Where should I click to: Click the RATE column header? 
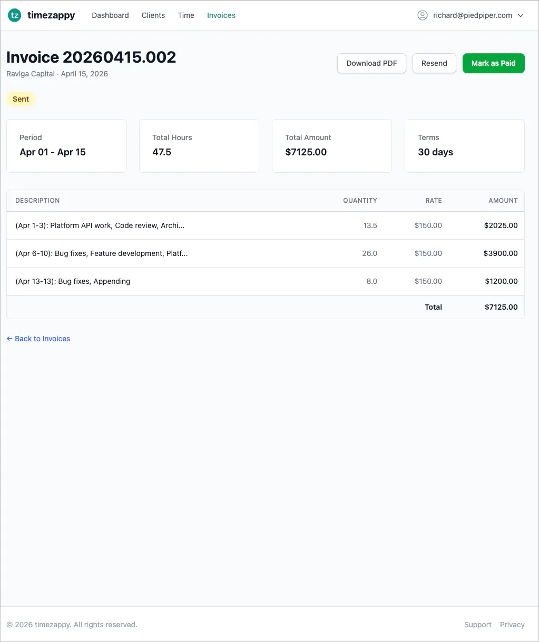pyautogui.click(x=434, y=201)
